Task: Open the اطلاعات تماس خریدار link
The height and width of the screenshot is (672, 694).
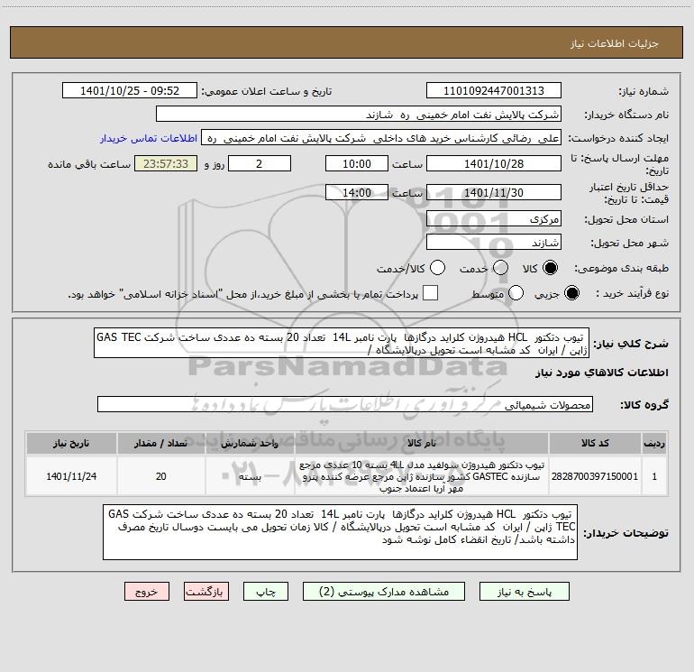Action: 149,138
